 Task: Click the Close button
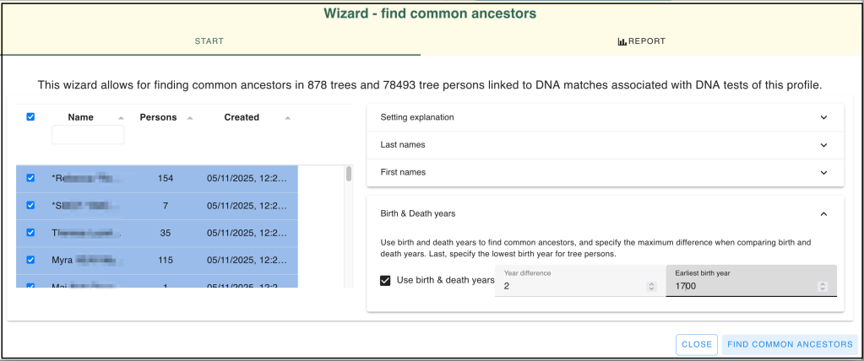(697, 344)
